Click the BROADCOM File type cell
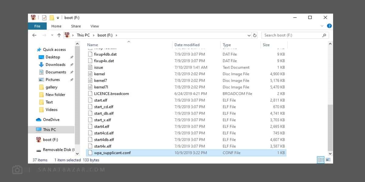 point(237,94)
